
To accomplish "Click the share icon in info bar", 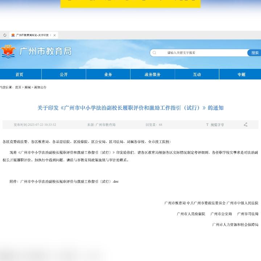I will coord(245,125).
